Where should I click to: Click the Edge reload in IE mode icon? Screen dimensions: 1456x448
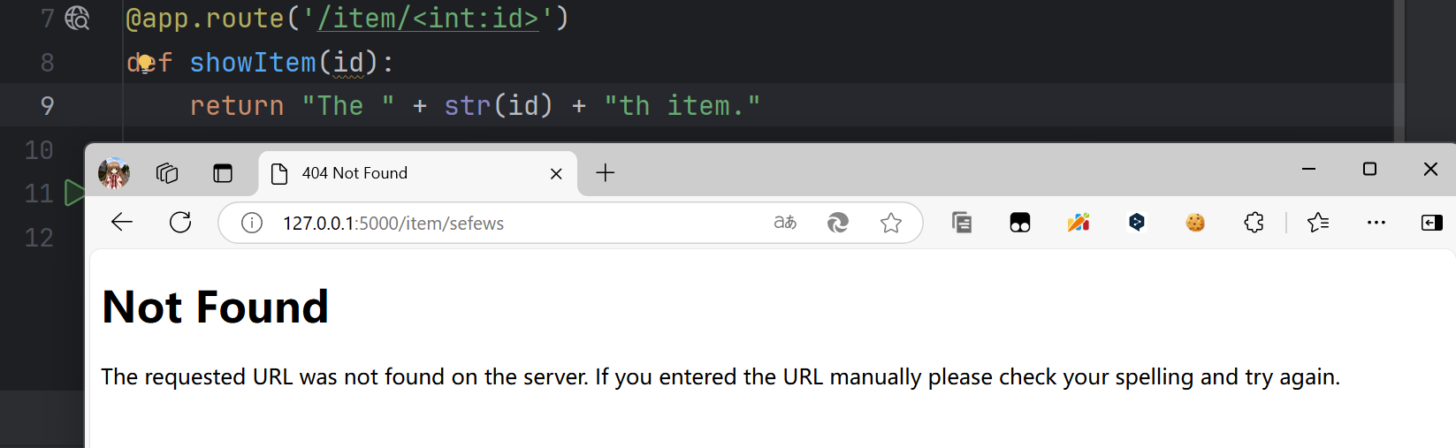pos(838,223)
